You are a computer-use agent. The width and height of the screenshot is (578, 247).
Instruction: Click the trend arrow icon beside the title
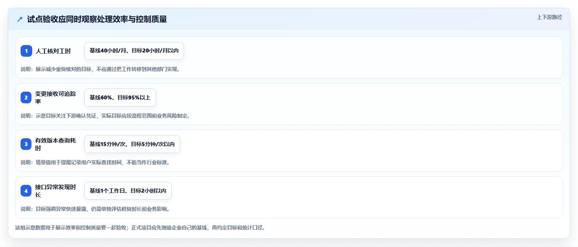tap(20, 19)
